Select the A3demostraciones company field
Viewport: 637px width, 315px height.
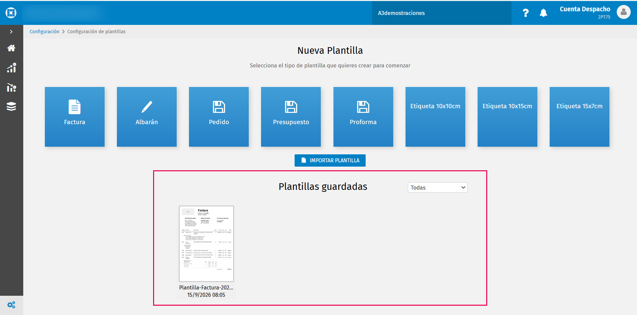click(x=441, y=13)
